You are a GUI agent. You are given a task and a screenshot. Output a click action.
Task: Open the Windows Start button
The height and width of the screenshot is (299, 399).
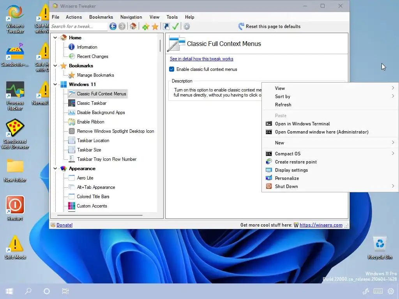[x=9, y=291]
